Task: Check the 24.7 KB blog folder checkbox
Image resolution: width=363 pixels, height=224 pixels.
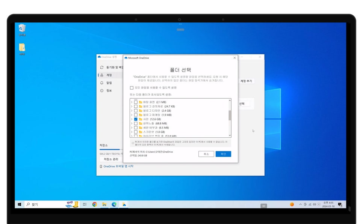Action: point(136,106)
